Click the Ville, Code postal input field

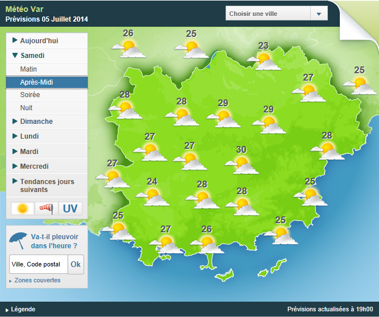pyautogui.click(x=39, y=264)
